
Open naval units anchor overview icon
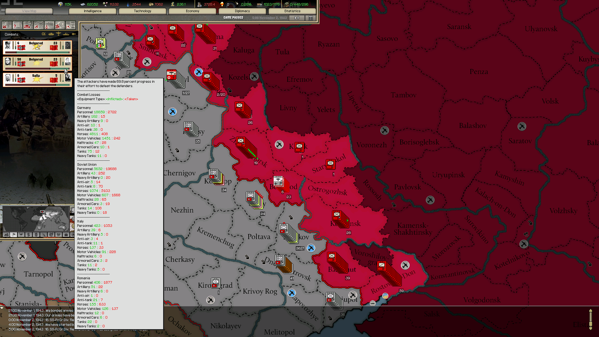point(49,25)
